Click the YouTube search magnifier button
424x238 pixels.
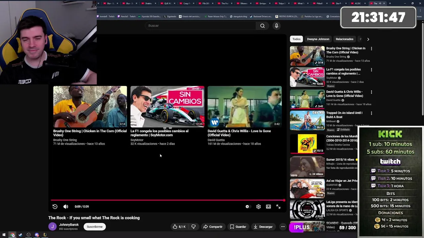[262, 26]
